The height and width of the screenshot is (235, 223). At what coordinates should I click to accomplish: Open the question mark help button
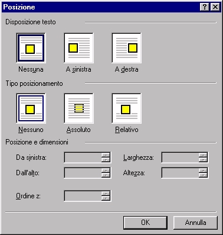click(x=205, y=7)
